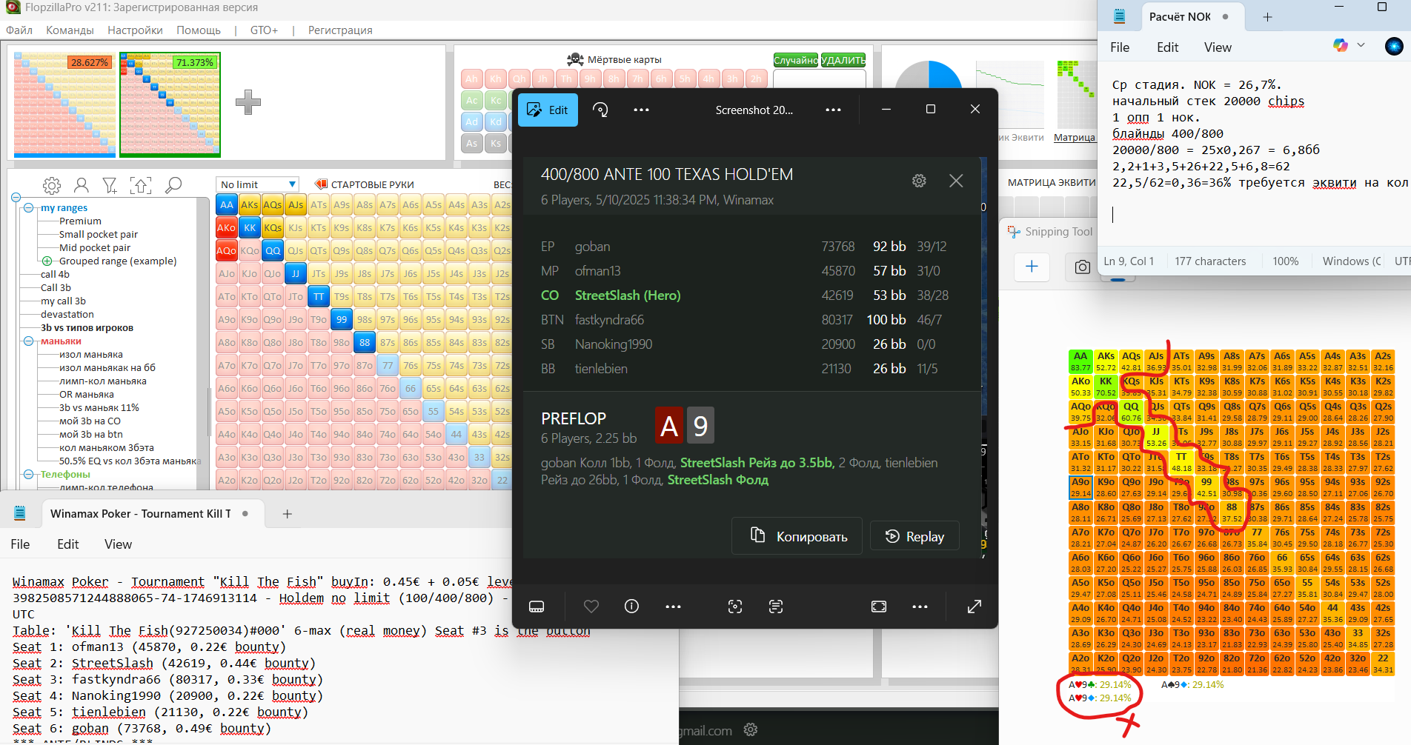Toggle the JJ cell in the starting hands grid
The height and width of the screenshot is (745, 1411).
(296, 274)
